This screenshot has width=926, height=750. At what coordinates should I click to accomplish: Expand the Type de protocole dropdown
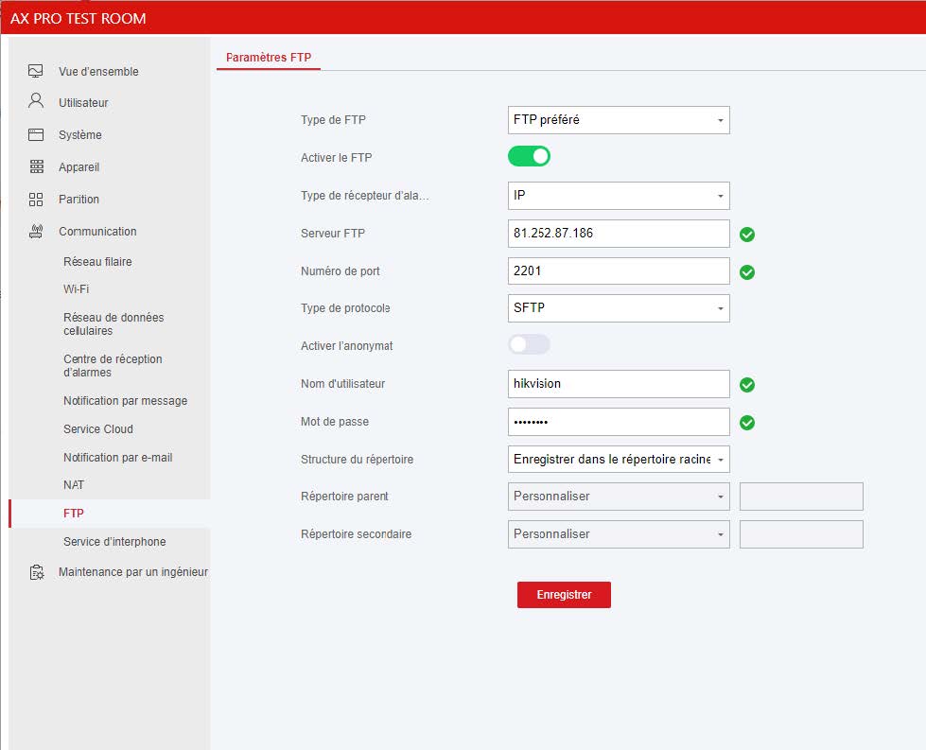(619, 308)
